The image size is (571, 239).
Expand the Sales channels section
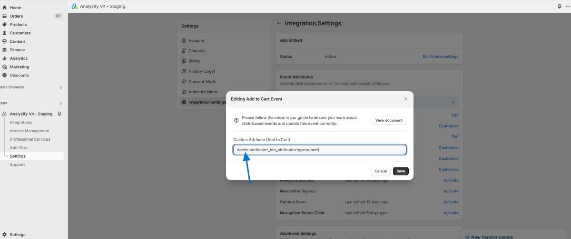click(x=60, y=88)
